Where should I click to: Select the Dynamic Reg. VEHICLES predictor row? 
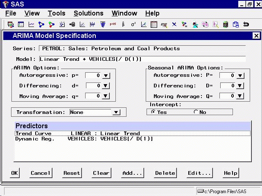point(133,139)
